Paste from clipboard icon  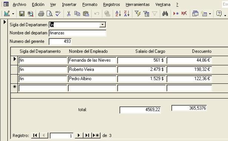(x=86, y=14)
